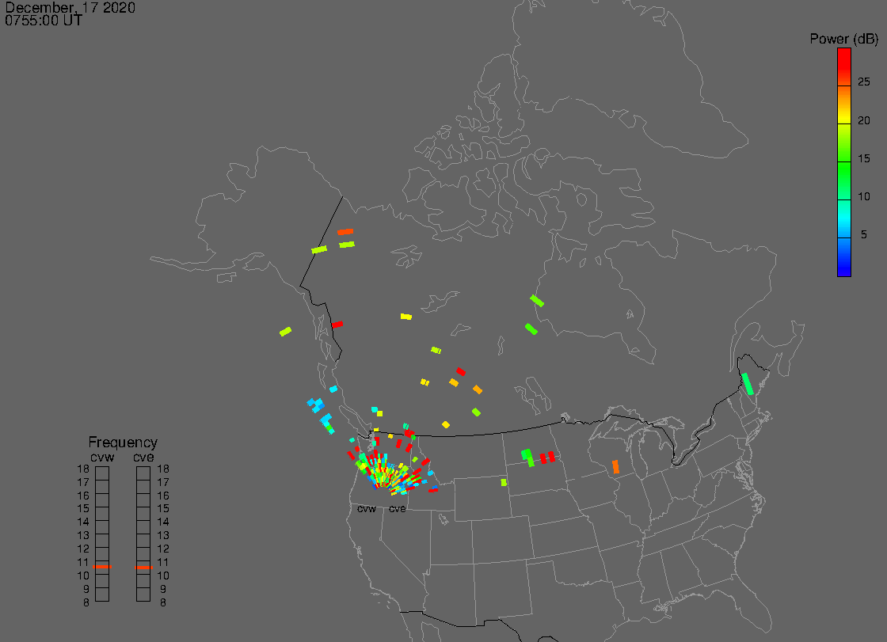The height and width of the screenshot is (642, 887).
Task: Click the 8 label beside the cve frequency bar
Action: tap(163, 603)
